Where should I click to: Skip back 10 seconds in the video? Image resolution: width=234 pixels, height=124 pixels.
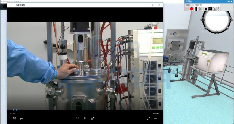coord(77,118)
